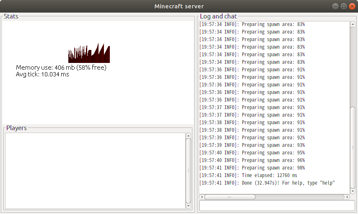
Task: Click inside the empty Players list
Action: [x=95, y=170]
